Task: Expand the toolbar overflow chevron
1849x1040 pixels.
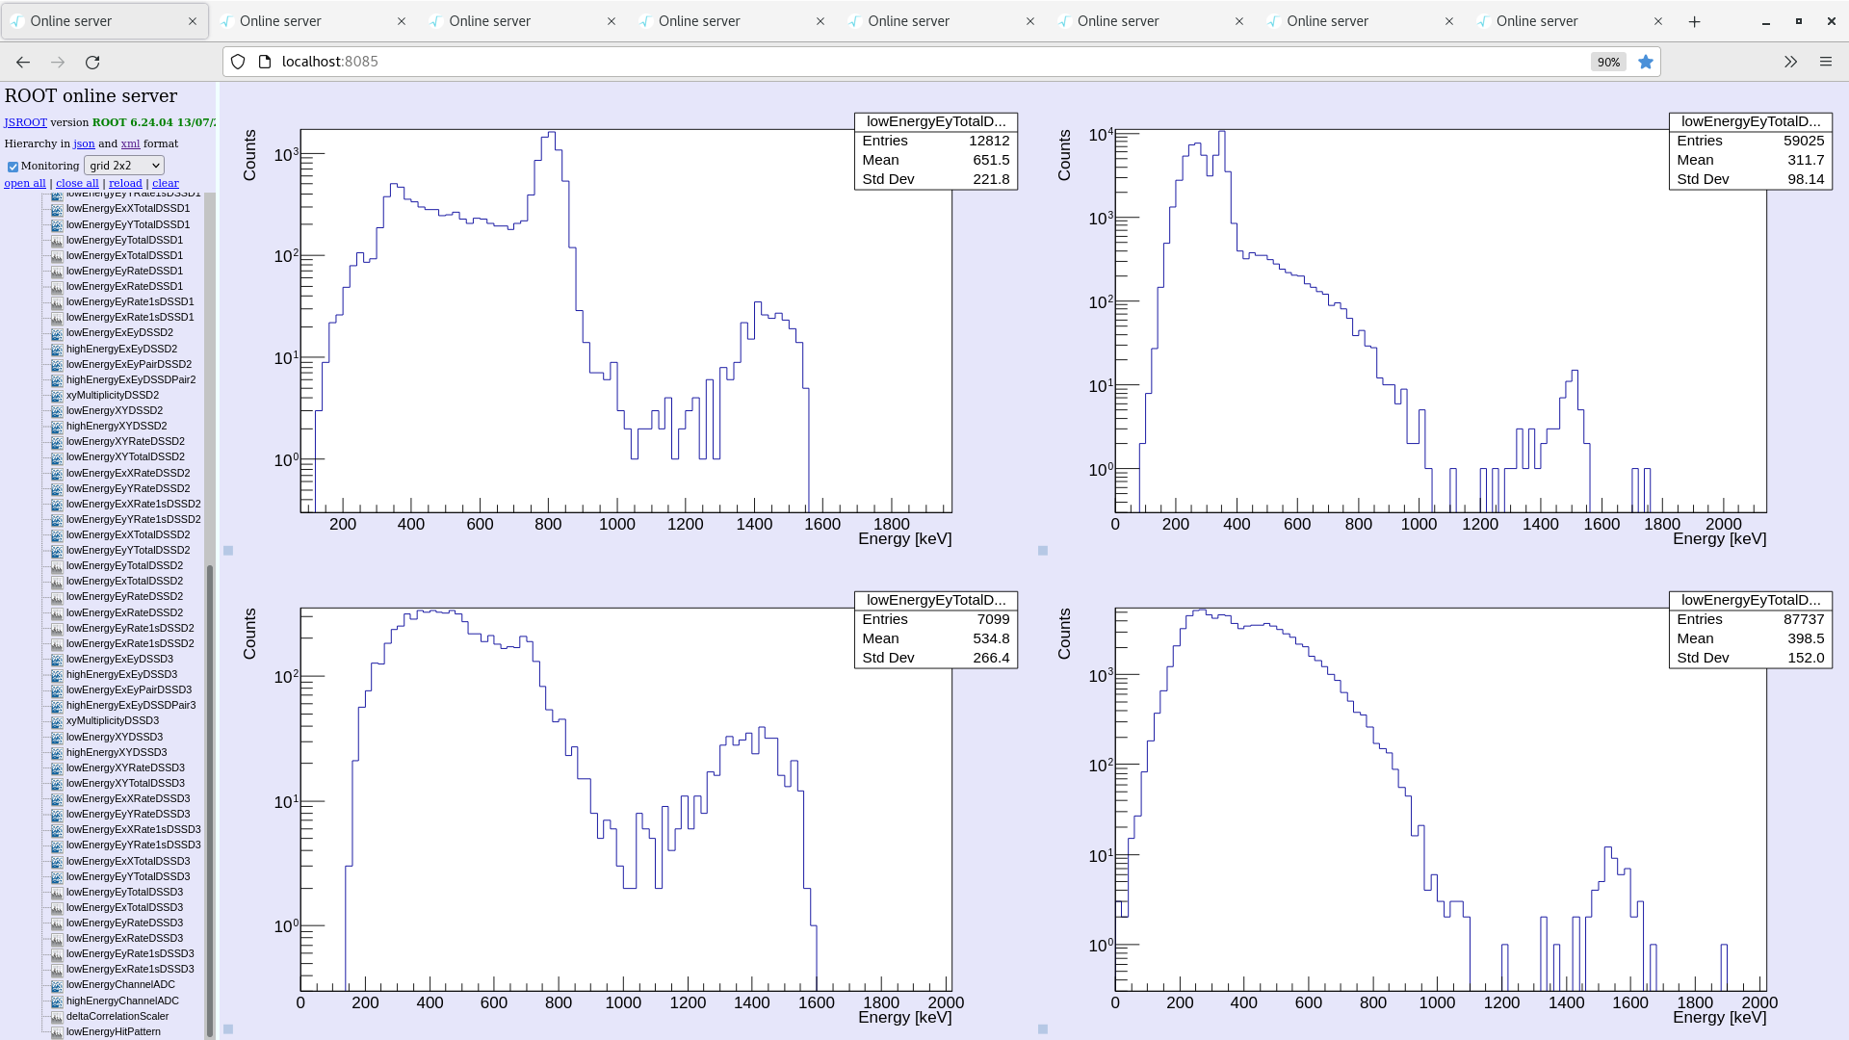Action: [x=1790, y=61]
